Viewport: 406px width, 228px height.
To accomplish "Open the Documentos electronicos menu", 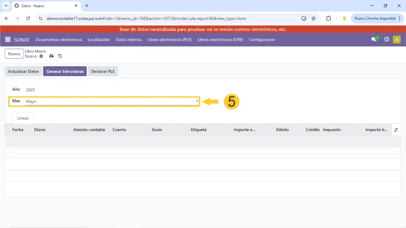I will (59, 40).
